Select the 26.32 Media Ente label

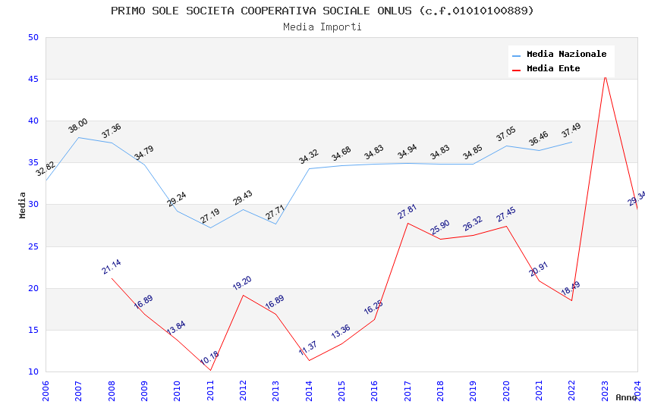[472, 224]
